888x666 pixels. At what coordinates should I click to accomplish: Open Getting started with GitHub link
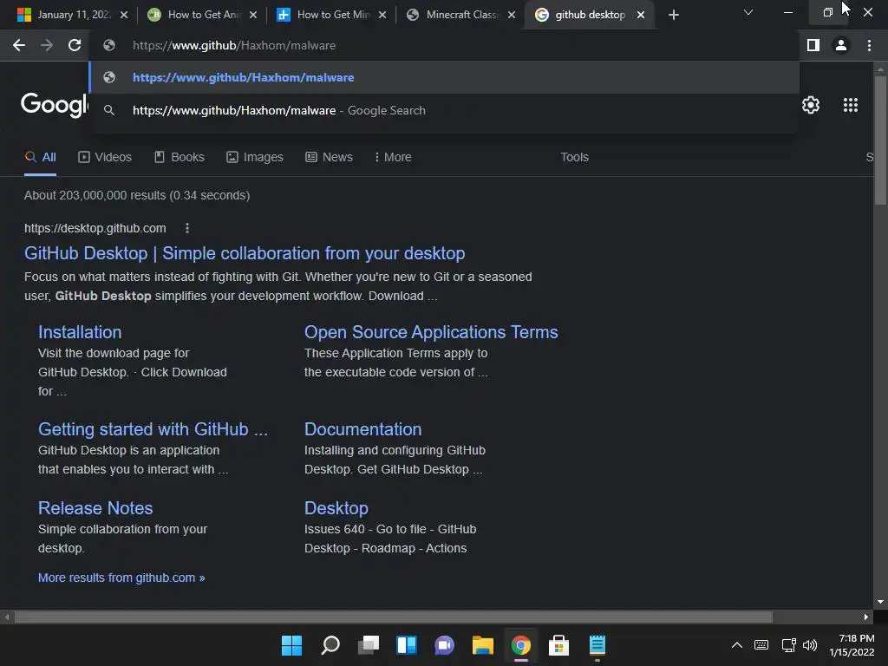pyautogui.click(x=153, y=429)
